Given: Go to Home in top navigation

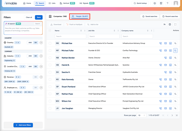Looking at the screenshot, I should (x=27, y=3).
